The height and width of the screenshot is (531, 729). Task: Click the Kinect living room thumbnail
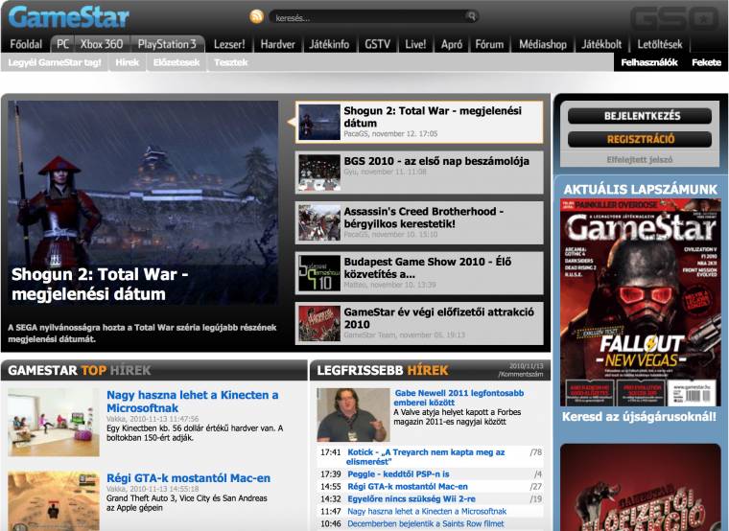tap(54, 422)
